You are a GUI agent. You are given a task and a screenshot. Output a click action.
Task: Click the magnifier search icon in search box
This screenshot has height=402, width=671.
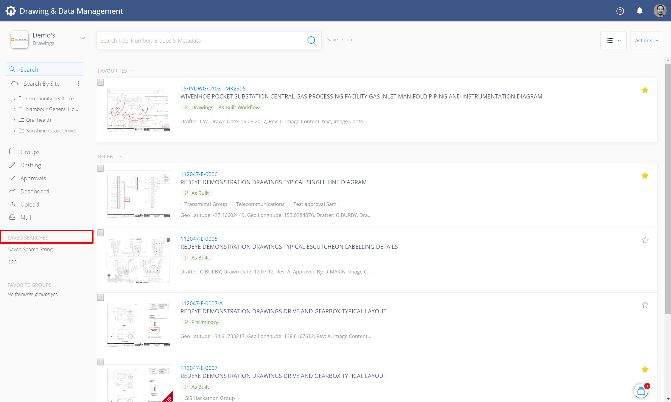tap(312, 40)
